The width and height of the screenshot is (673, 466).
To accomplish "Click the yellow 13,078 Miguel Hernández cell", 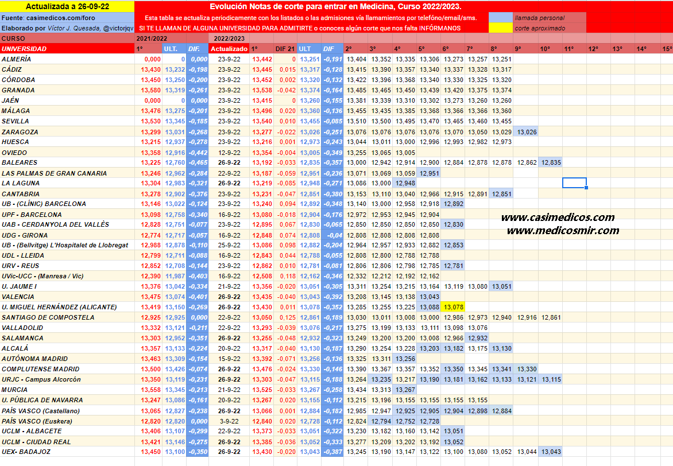I will [x=453, y=307].
